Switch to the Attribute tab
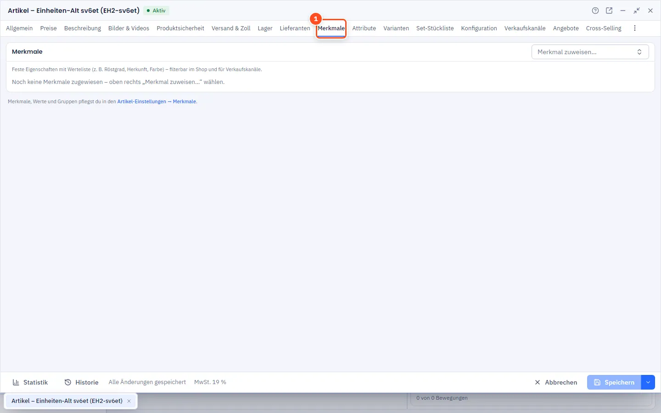 364,28
